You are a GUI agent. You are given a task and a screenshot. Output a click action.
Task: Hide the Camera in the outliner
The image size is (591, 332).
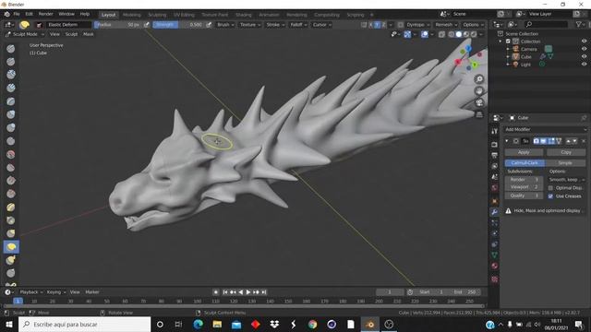point(584,49)
